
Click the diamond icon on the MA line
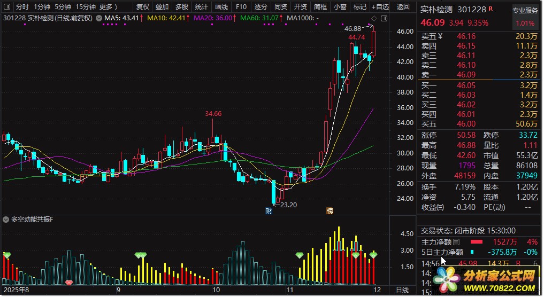[374, 18]
